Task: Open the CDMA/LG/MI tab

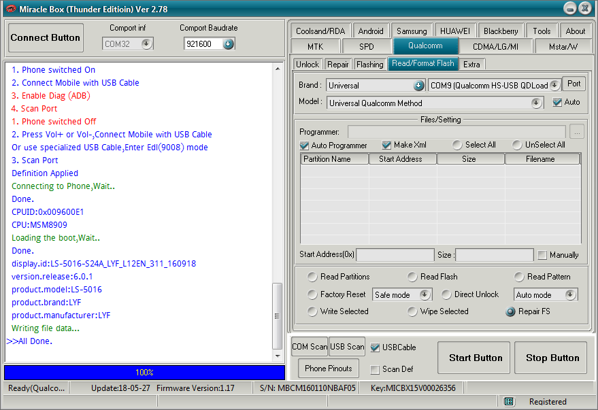Action: pos(495,46)
